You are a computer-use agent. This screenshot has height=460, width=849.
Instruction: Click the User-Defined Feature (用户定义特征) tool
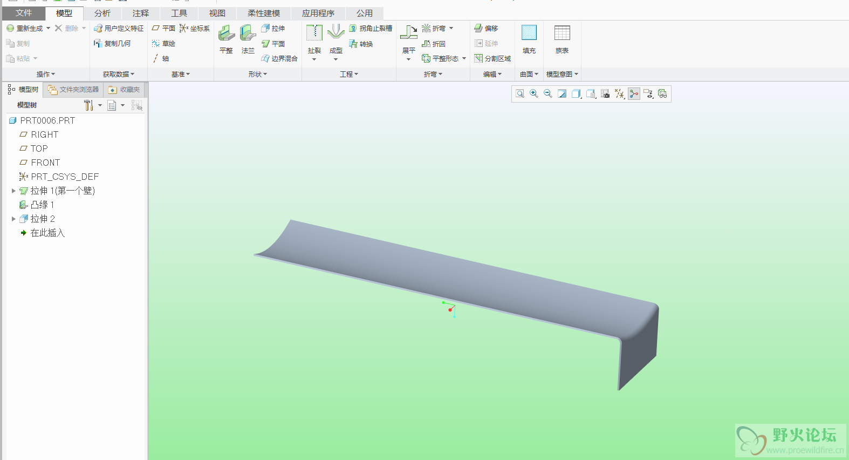(x=119, y=28)
